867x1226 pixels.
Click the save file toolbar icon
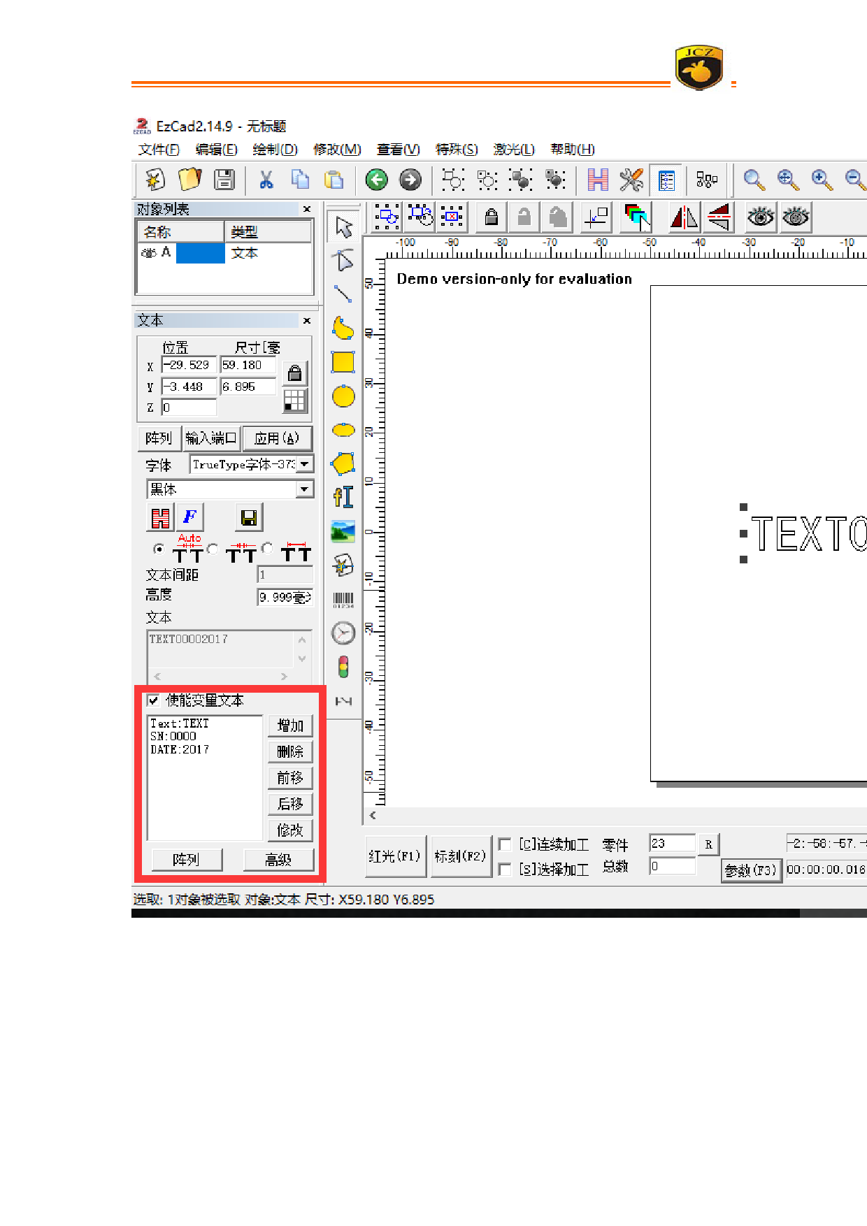[224, 180]
